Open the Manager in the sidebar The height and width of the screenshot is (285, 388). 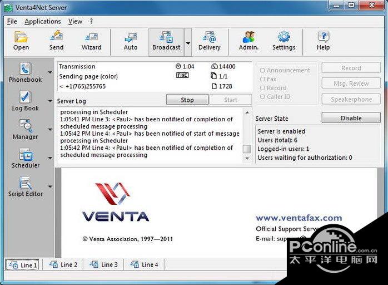25,129
